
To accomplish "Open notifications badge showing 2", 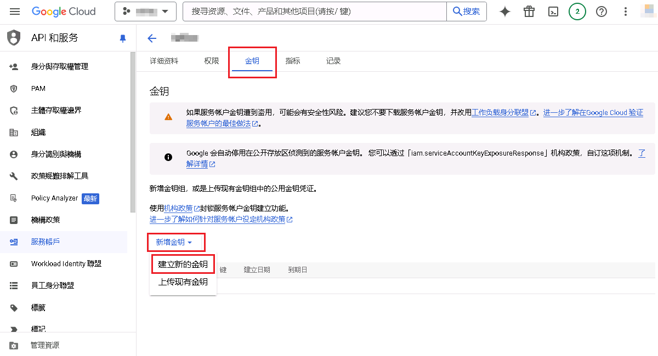I will point(577,12).
